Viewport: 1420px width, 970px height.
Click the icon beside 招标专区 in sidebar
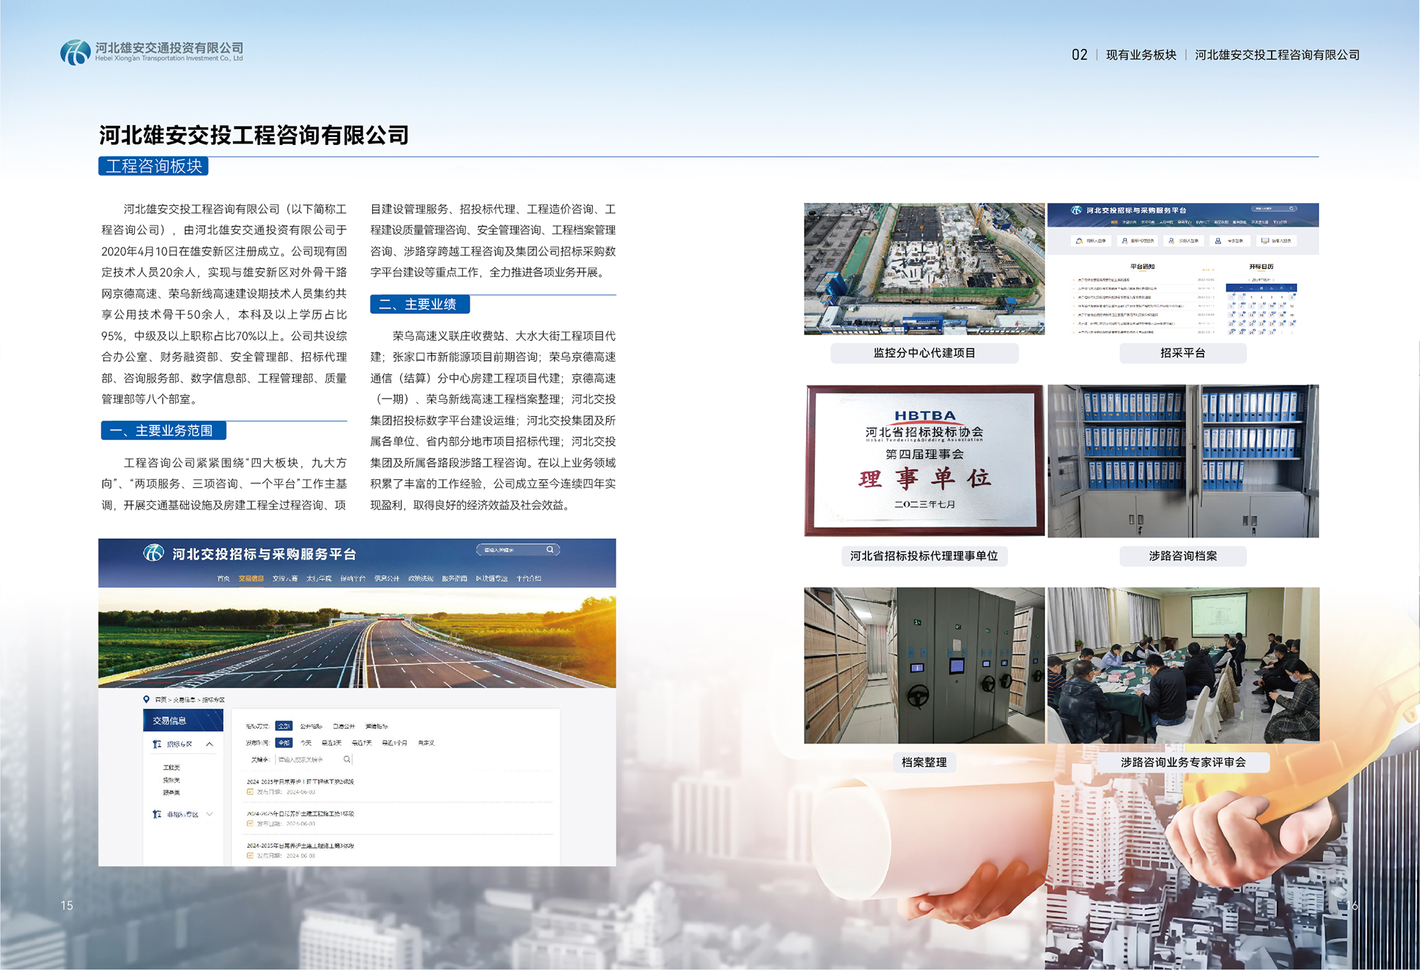[157, 744]
